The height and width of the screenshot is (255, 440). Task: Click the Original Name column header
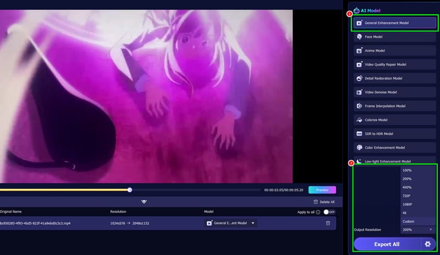[x=10, y=212]
